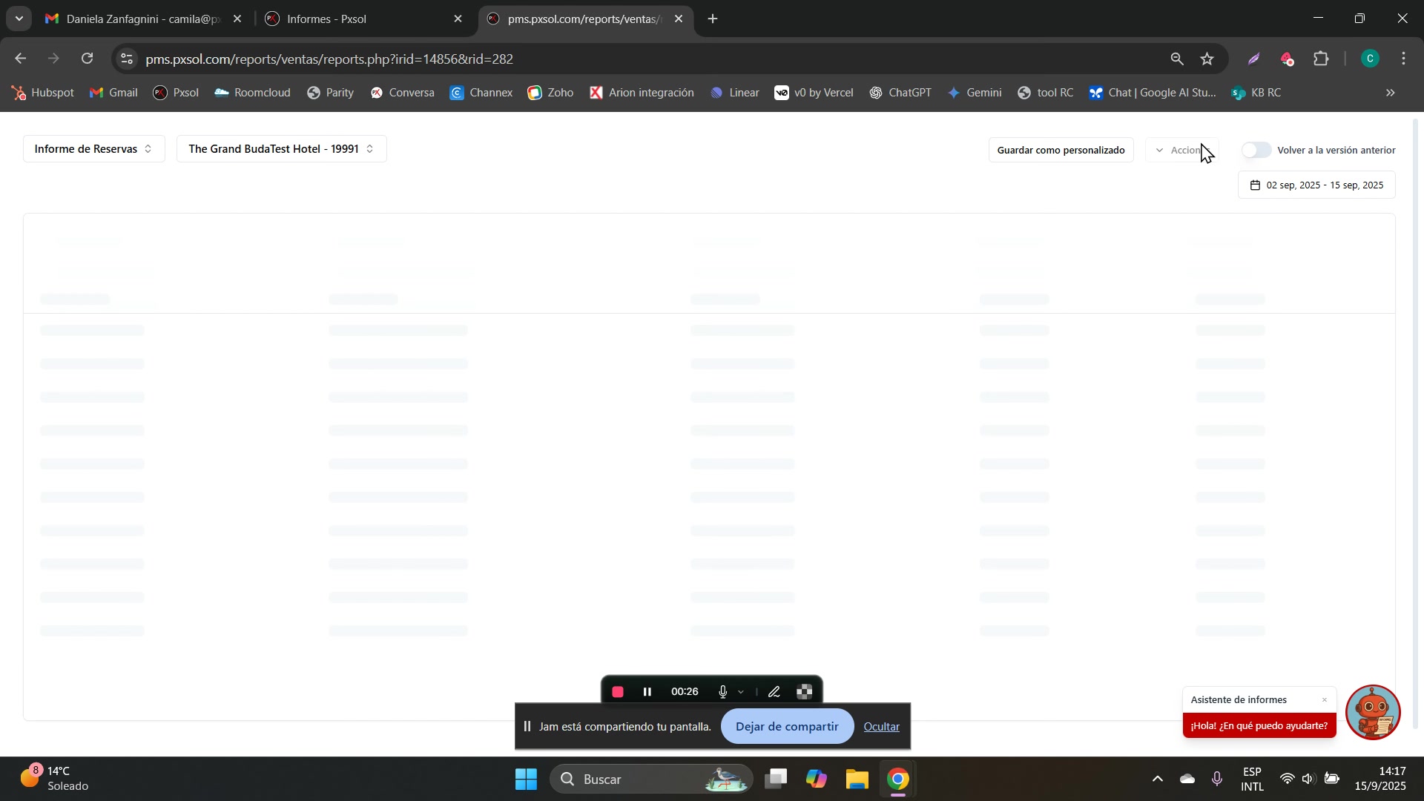Image resolution: width=1424 pixels, height=801 pixels.
Task: Open the Hubspot bookmark
Action: point(42,93)
